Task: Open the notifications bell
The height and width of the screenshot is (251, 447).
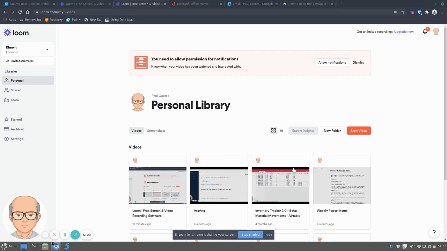Action: 425,31
